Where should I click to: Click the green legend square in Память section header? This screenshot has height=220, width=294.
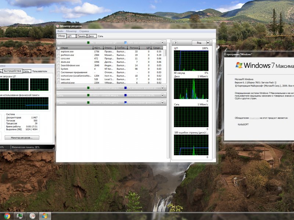coord(88,103)
